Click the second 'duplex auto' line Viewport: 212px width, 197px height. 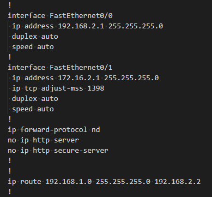coord(35,99)
